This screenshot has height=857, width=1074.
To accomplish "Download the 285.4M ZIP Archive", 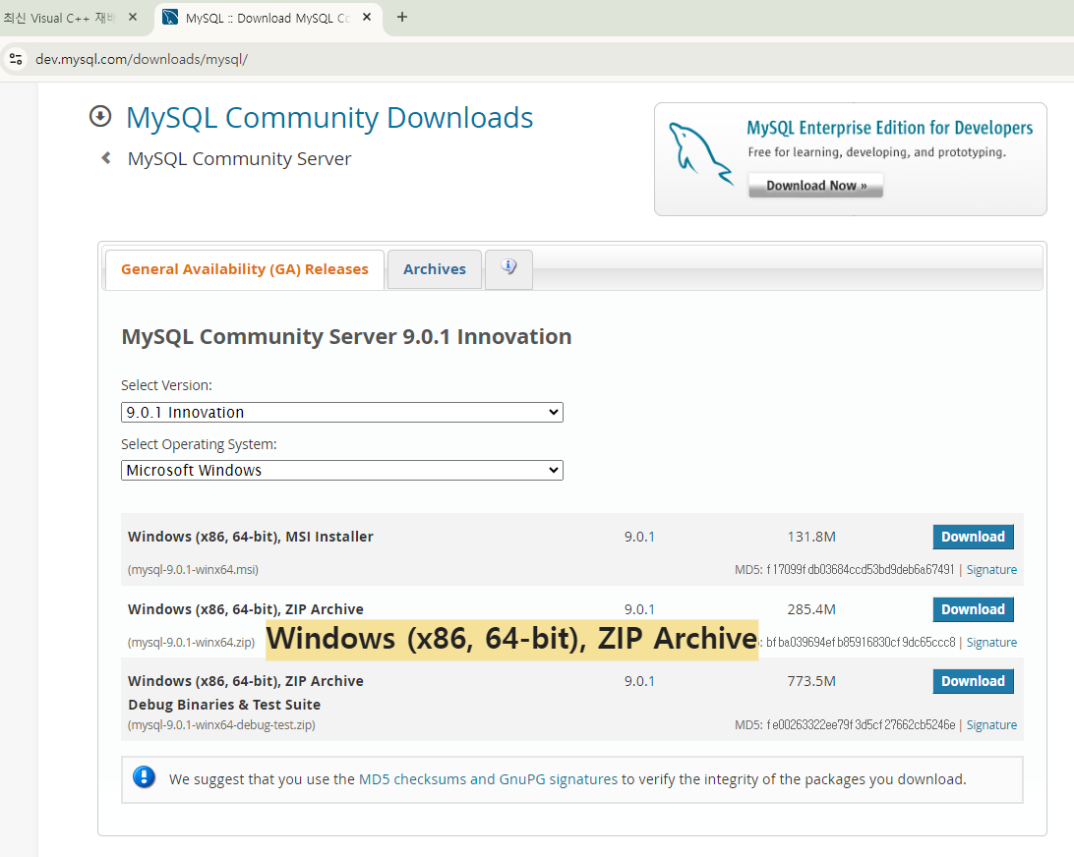I will [x=973, y=609].
